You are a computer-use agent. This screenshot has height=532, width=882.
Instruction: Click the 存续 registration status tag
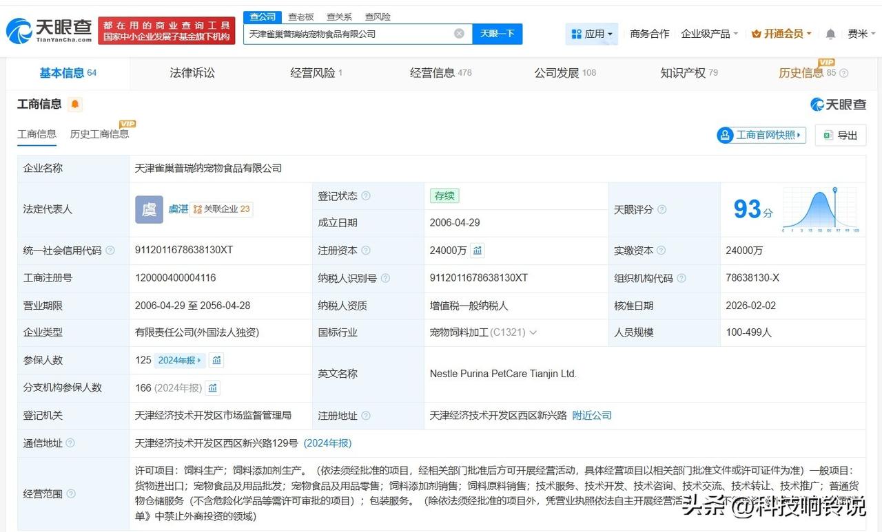[444, 196]
